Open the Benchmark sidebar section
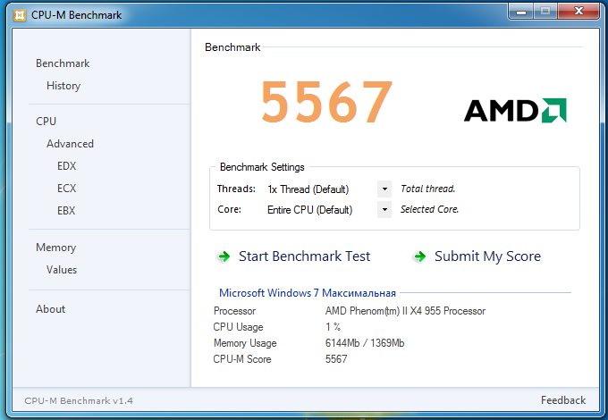608x420 pixels. click(63, 63)
